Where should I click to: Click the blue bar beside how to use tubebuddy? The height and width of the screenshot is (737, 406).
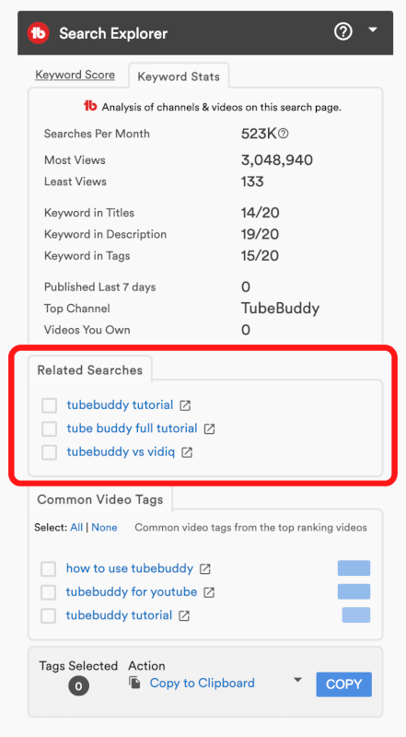[x=354, y=567]
